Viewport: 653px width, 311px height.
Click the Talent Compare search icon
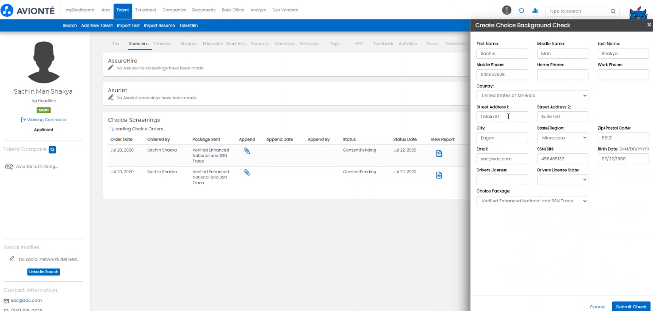click(x=52, y=150)
